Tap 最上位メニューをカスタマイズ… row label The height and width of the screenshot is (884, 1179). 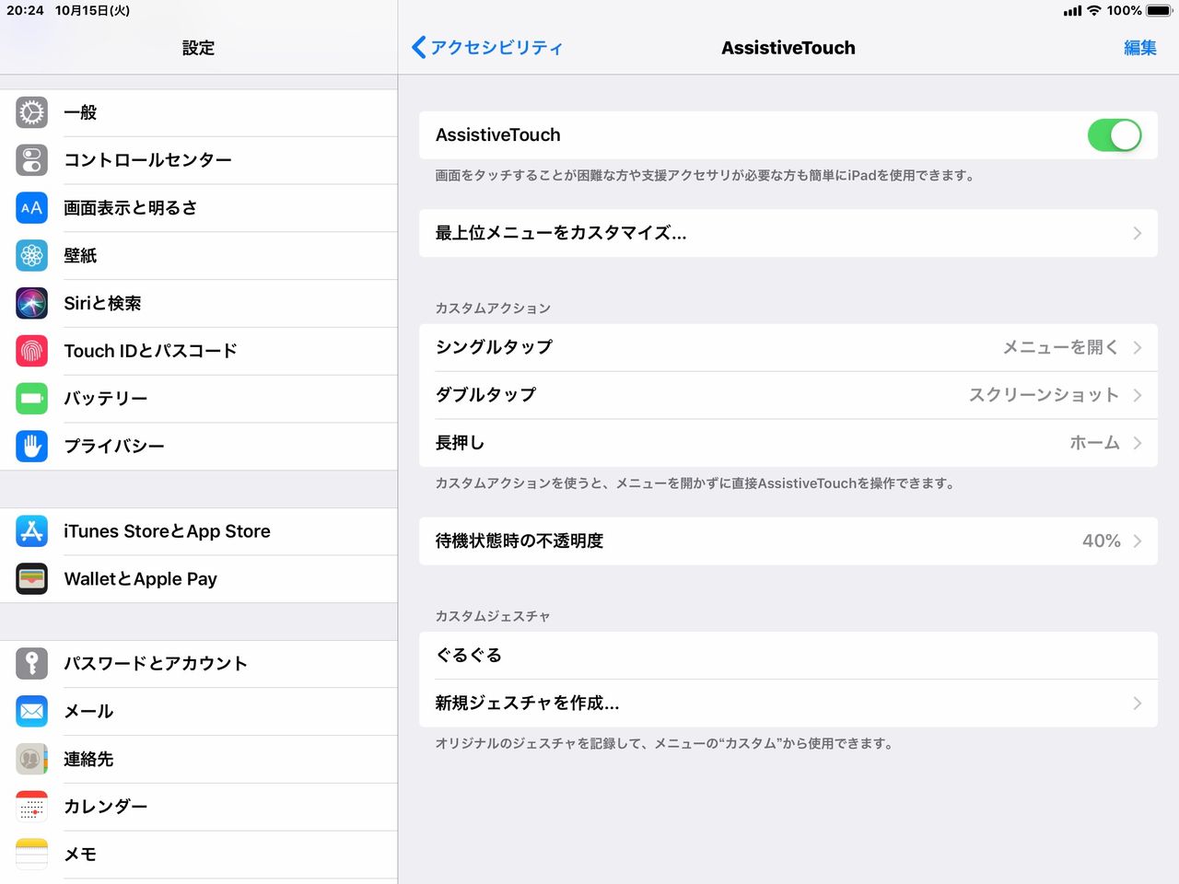pyautogui.click(x=561, y=233)
